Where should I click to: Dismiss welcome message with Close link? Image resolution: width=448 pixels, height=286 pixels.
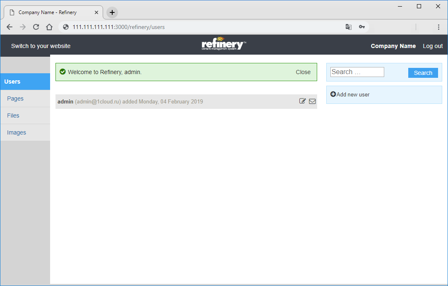tap(303, 72)
